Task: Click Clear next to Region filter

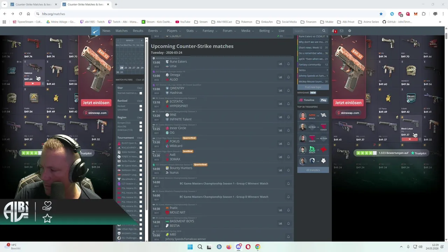Action: (x=140, y=118)
